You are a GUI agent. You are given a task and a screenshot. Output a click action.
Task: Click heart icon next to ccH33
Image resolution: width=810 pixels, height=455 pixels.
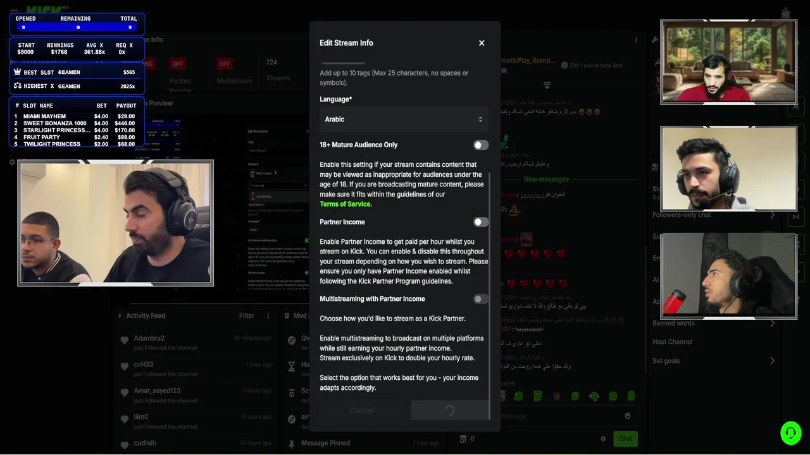click(x=125, y=367)
